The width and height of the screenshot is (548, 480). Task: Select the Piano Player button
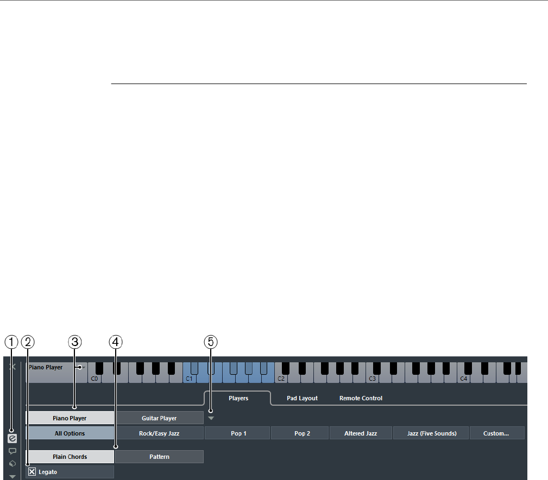(70, 418)
